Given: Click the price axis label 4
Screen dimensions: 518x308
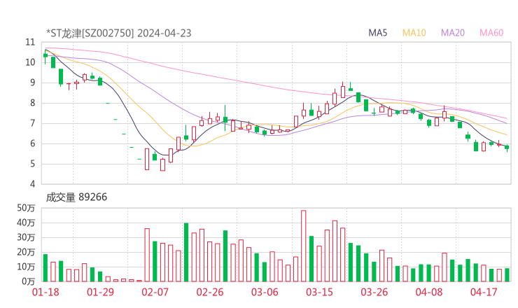Looking at the screenshot, I should 32,184.
